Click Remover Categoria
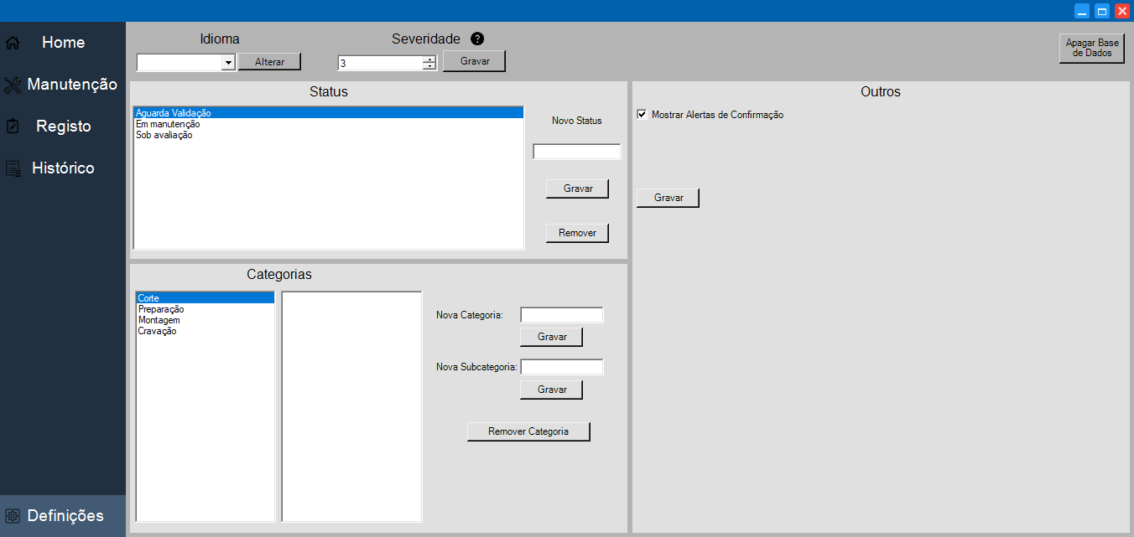Screen dimensions: 1134x537 (528, 431)
